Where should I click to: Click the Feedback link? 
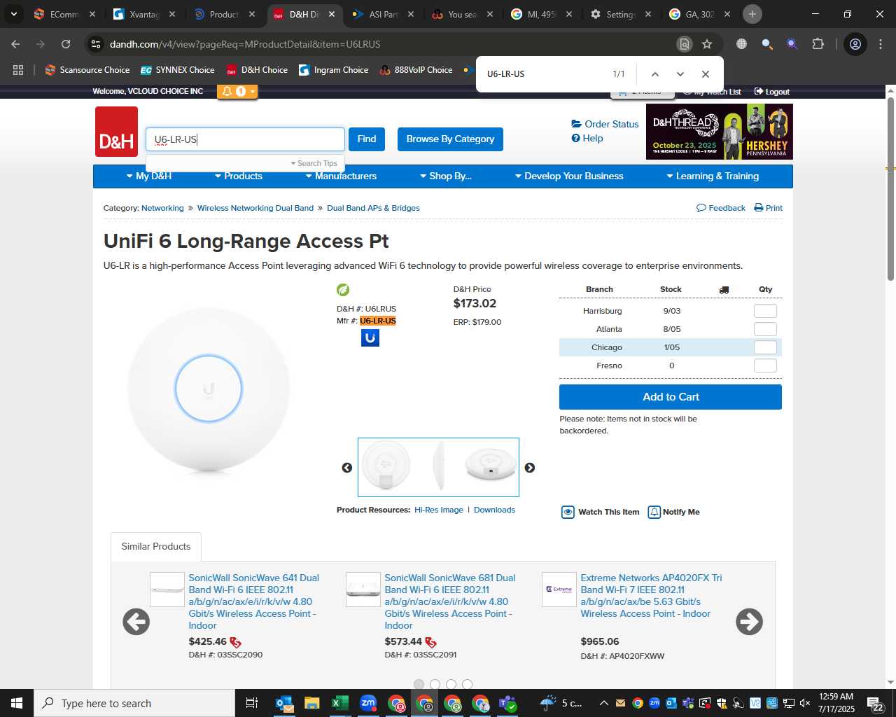point(721,208)
